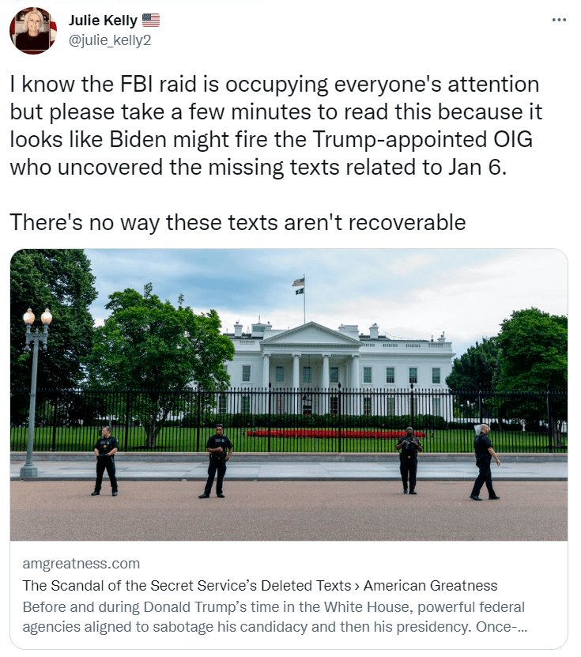The image size is (581, 657).
Task: Click the red flower bed behind the fence
Action: pyautogui.click(x=335, y=434)
